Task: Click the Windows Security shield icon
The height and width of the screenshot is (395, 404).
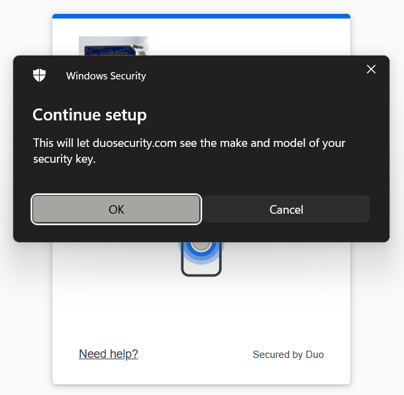Action: click(40, 75)
